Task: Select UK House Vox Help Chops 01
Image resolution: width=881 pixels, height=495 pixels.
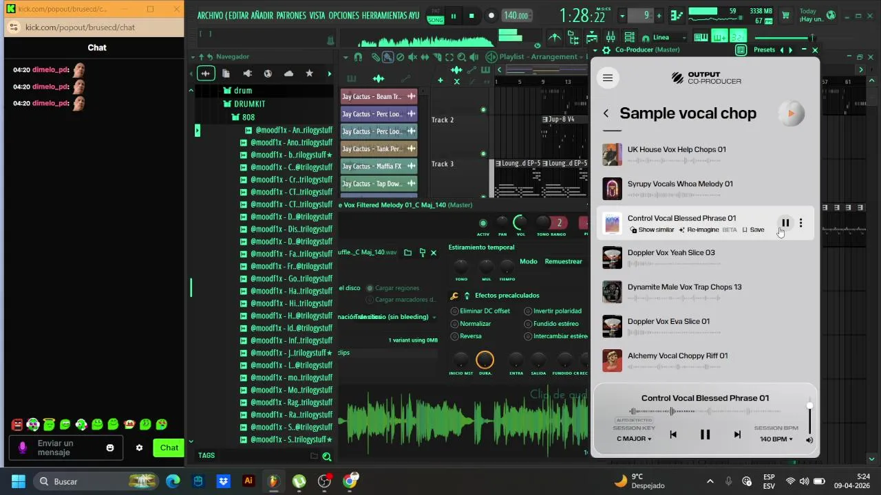Action: tap(705, 155)
